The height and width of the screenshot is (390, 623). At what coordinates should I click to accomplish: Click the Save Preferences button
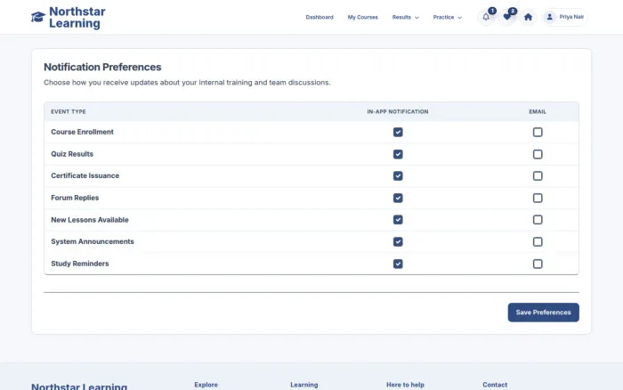tap(543, 313)
